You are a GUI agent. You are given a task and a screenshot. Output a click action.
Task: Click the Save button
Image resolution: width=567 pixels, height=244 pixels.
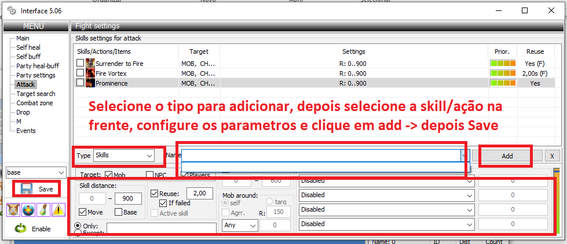click(x=38, y=189)
